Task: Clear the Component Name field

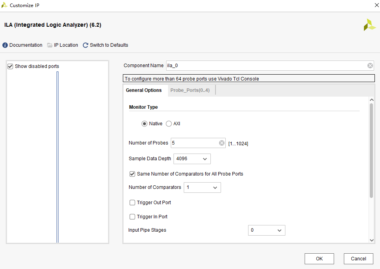Action: 370,66
